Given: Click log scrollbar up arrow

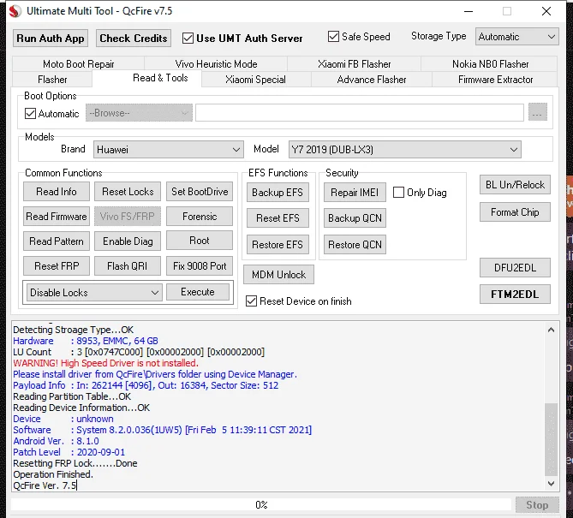Looking at the screenshot, I should click(551, 330).
